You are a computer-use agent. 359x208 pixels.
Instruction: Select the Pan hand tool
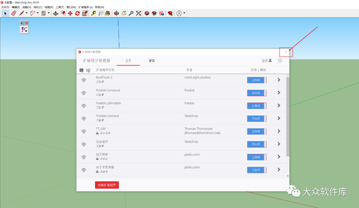[124, 13]
